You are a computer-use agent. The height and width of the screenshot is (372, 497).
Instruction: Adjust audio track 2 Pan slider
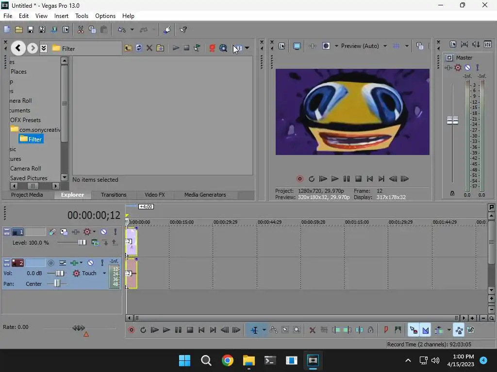57,283
